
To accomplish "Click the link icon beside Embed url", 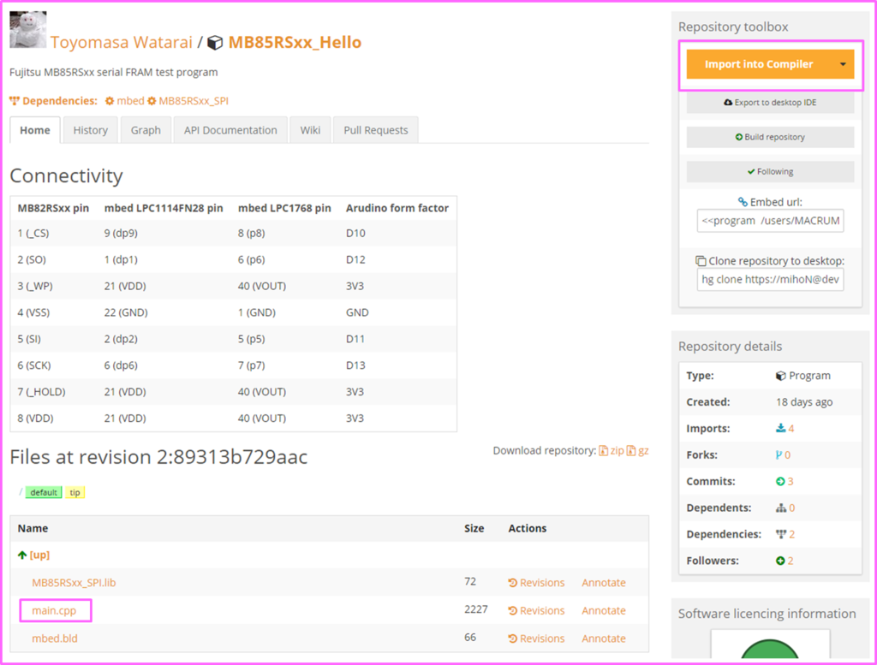I will [743, 202].
